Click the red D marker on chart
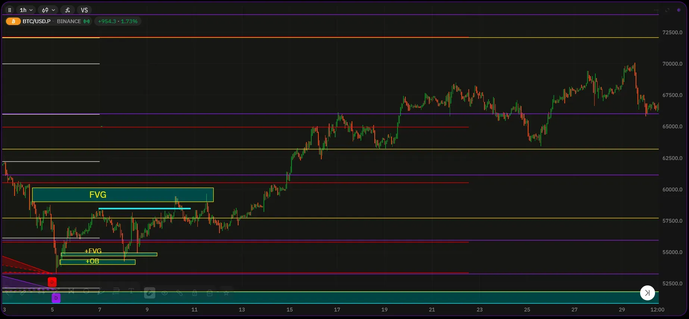This screenshot has width=689, height=319. (x=52, y=282)
